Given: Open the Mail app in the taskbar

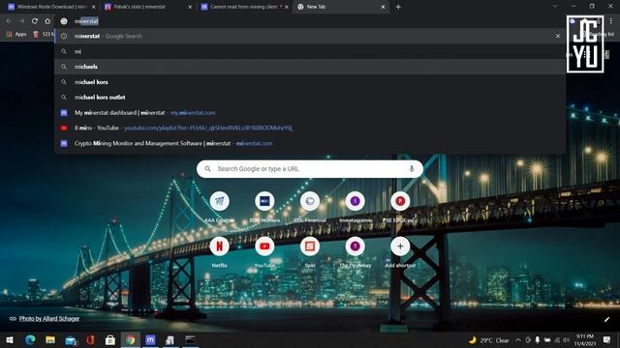Looking at the screenshot, I should pyautogui.click(x=71, y=339).
